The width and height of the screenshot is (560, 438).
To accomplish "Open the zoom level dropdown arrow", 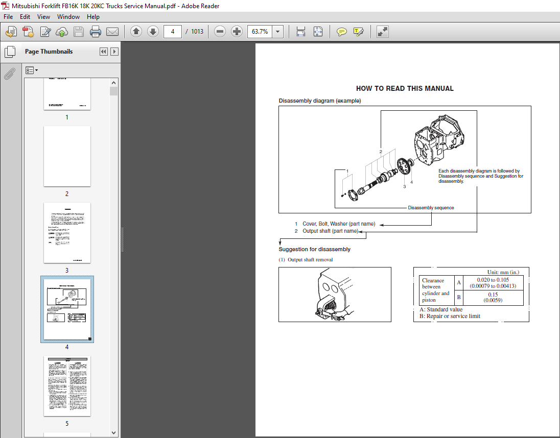I will [x=278, y=32].
